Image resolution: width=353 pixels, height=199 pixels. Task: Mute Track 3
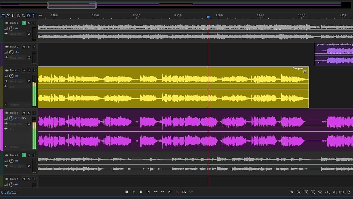tap(24, 70)
